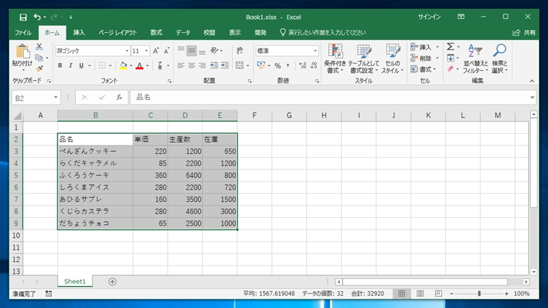
Task: Open Find and Select magnifier
Action: [x=500, y=59]
